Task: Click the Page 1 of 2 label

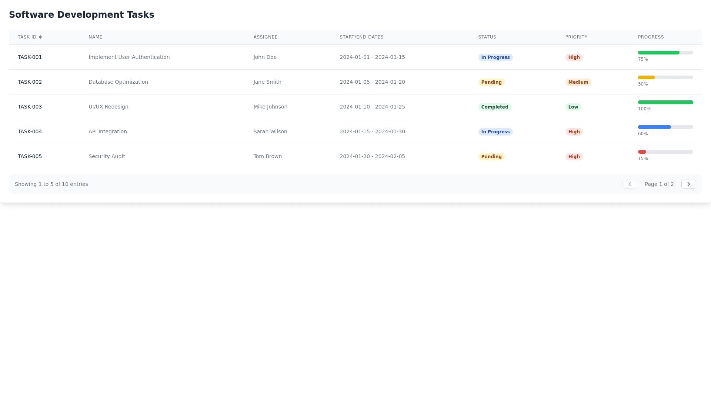Action: 659,184
